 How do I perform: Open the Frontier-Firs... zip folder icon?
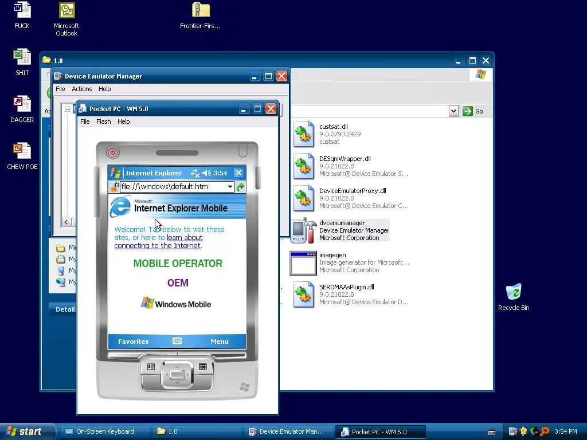click(x=200, y=16)
